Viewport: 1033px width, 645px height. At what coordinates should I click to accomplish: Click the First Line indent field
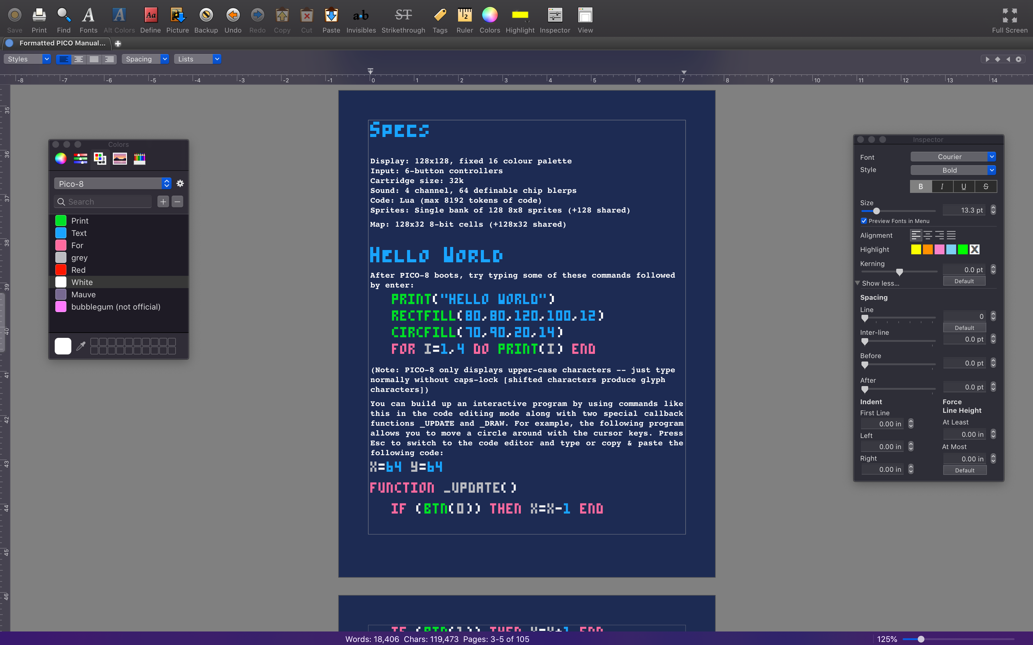pyautogui.click(x=882, y=424)
